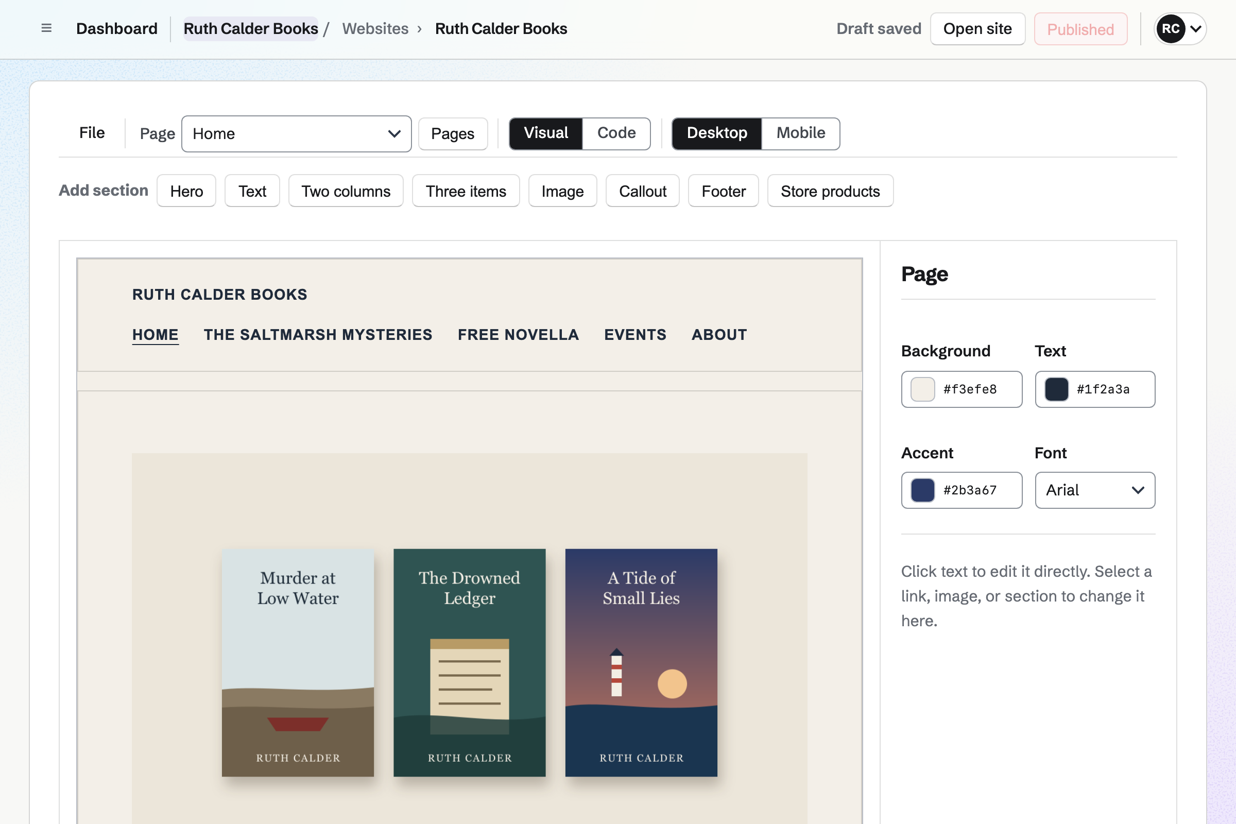Viewport: 1236px width, 824px height.
Task: Select the FREE NOVELLA nav link
Action: click(x=518, y=335)
